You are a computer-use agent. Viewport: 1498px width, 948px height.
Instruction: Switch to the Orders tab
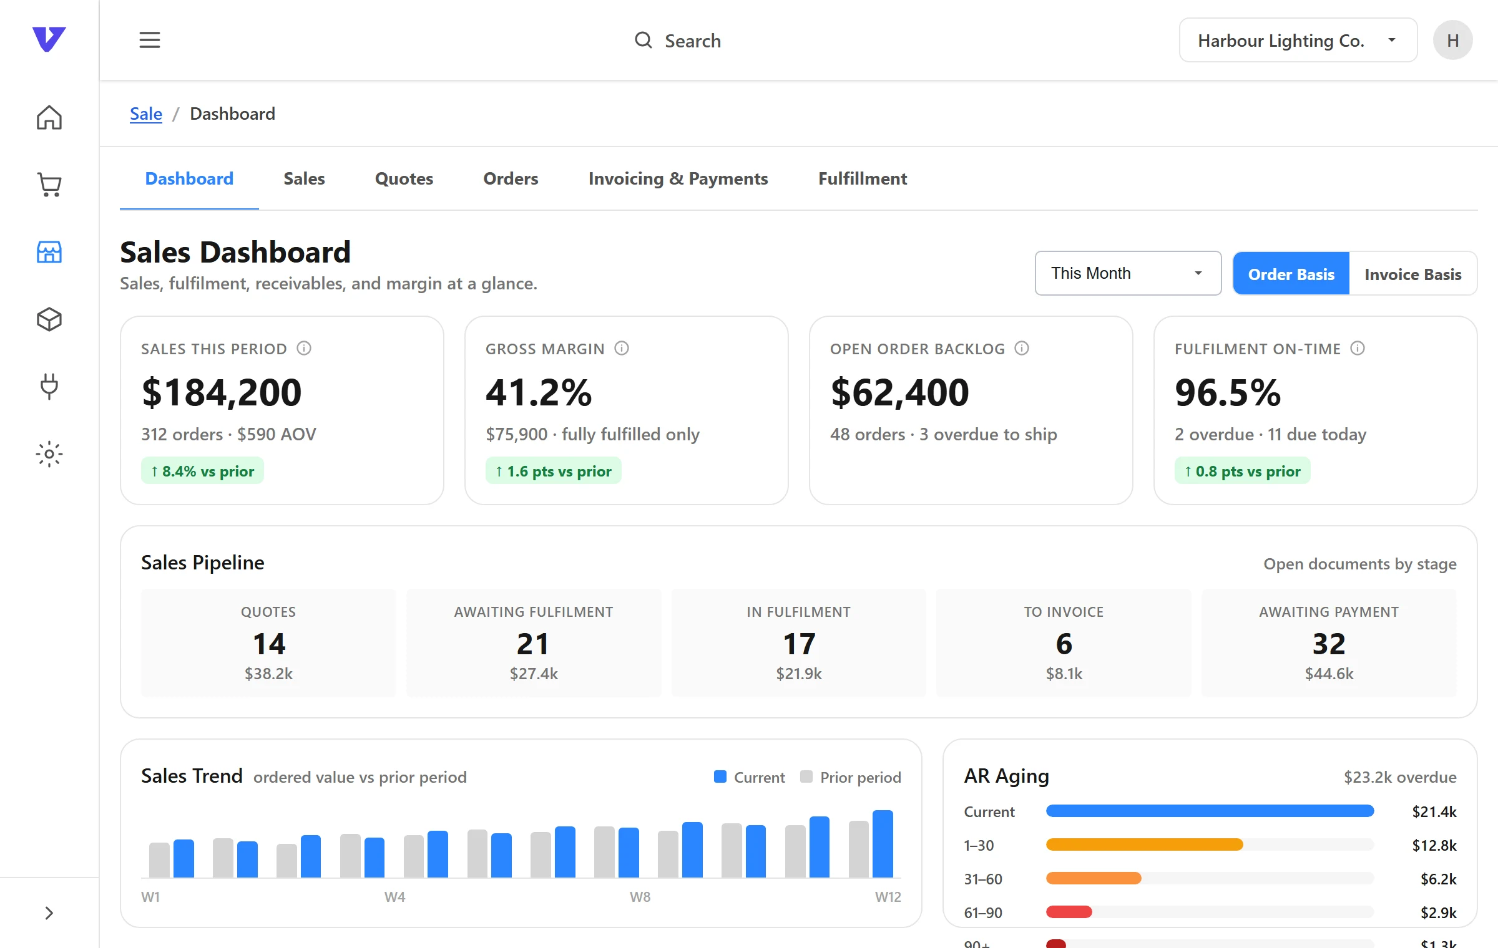point(511,179)
